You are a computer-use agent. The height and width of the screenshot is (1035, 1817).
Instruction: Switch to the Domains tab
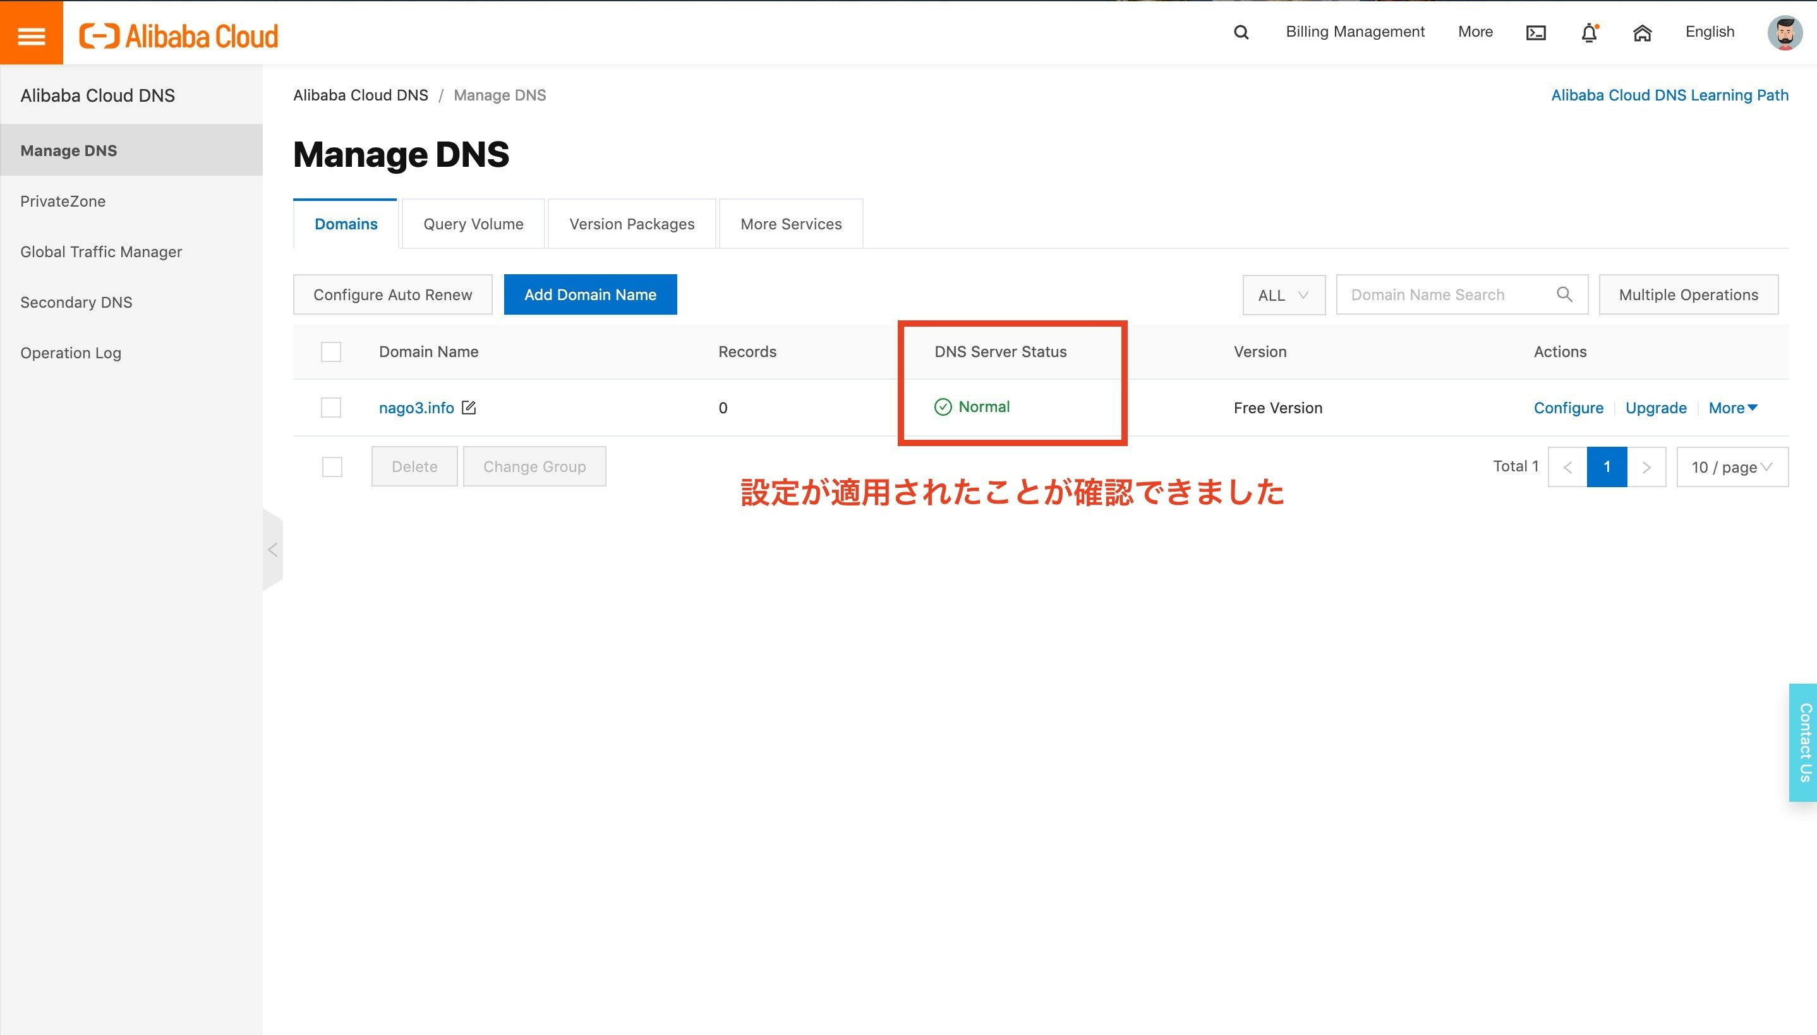(x=346, y=224)
